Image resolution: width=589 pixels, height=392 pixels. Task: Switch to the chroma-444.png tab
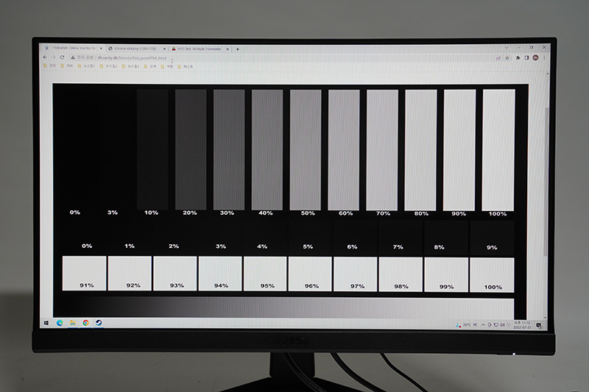point(136,49)
